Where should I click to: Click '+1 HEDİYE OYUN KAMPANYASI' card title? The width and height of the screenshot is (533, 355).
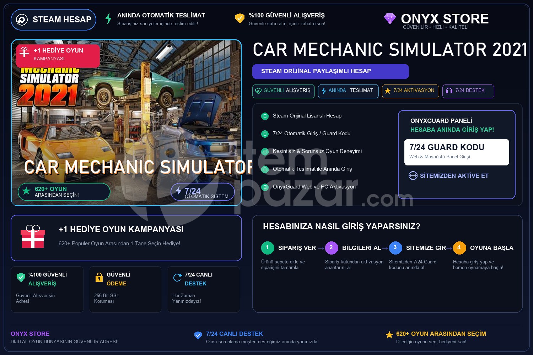pyautogui.click(x=121, y=229)
